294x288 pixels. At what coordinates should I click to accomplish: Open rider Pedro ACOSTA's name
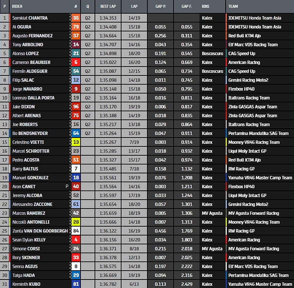pos(25,160)
